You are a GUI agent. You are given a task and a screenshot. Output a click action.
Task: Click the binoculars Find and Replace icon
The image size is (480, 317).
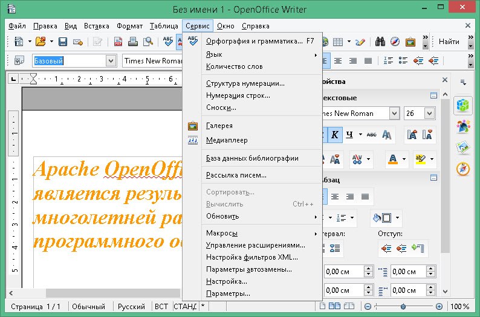click(380, 42)
